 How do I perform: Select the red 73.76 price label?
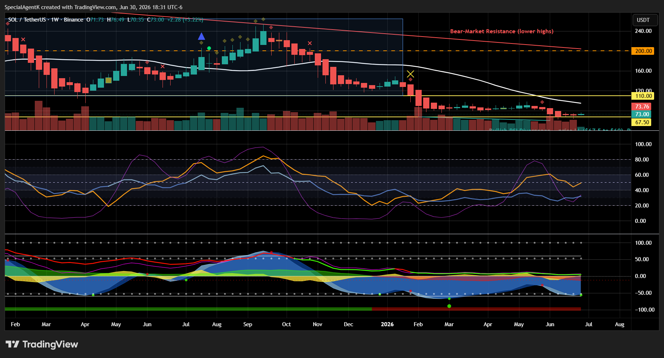pyautogui.click(x=642, y=107)
